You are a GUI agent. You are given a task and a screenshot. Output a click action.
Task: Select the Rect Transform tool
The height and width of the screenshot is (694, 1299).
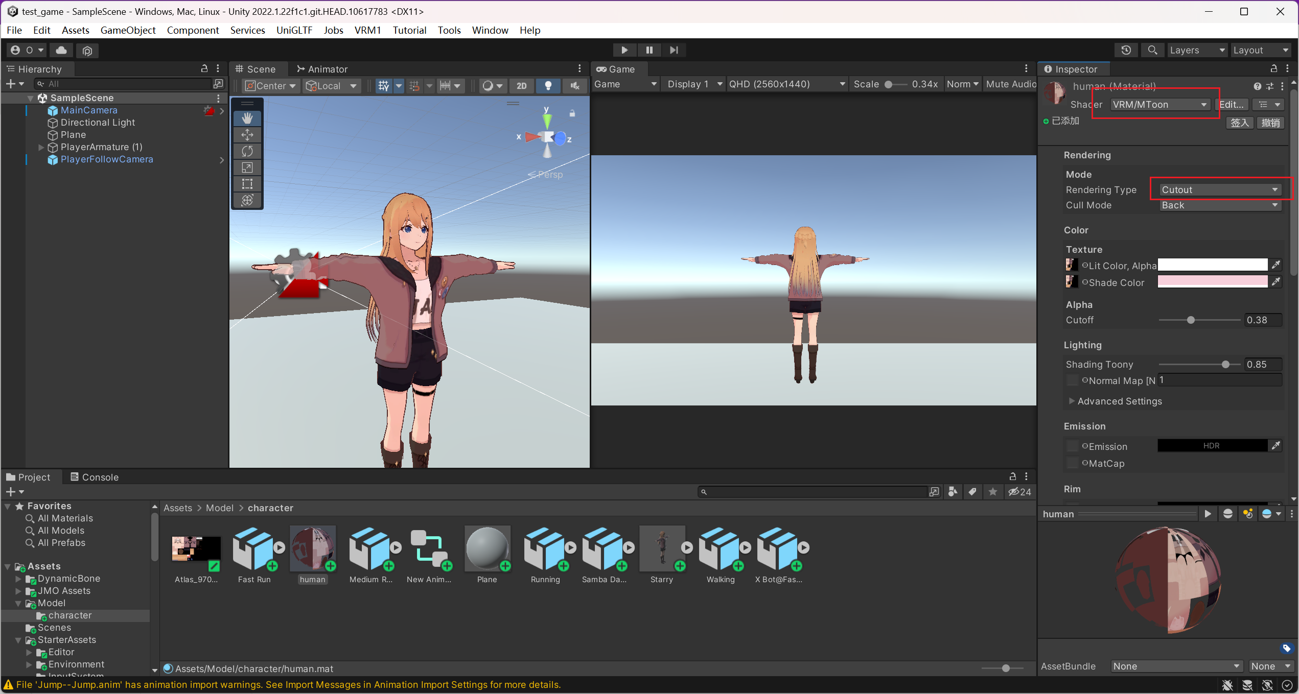247,184
